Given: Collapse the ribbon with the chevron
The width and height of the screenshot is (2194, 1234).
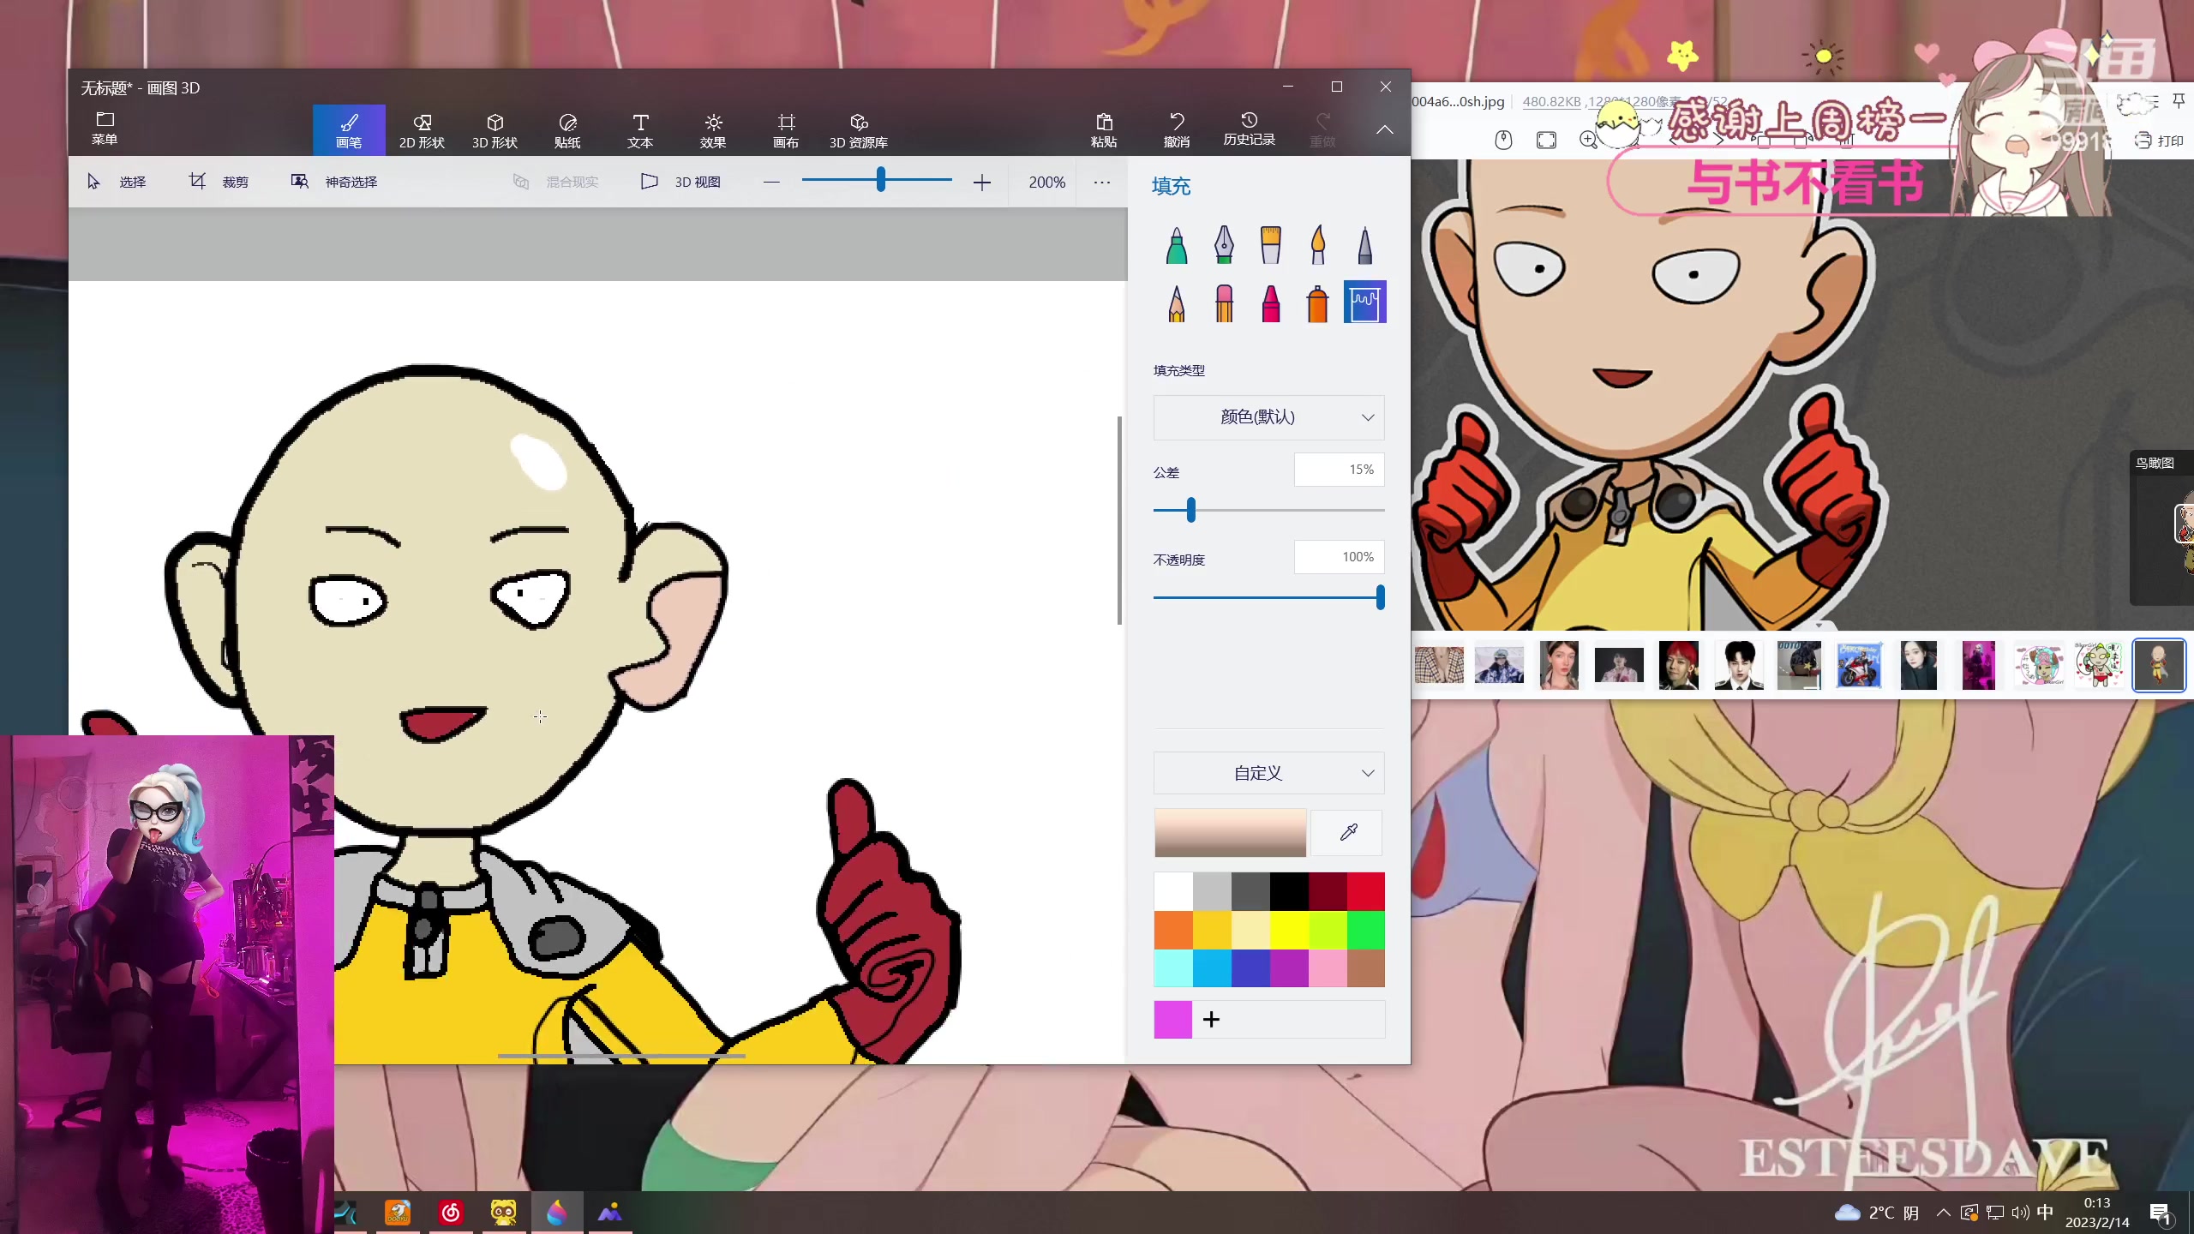Looking at the screenshot, I should pos(1385,129).
